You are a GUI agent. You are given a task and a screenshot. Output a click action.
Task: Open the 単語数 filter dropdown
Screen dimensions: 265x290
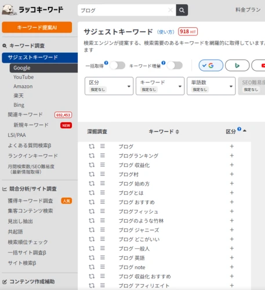(211, 86)
